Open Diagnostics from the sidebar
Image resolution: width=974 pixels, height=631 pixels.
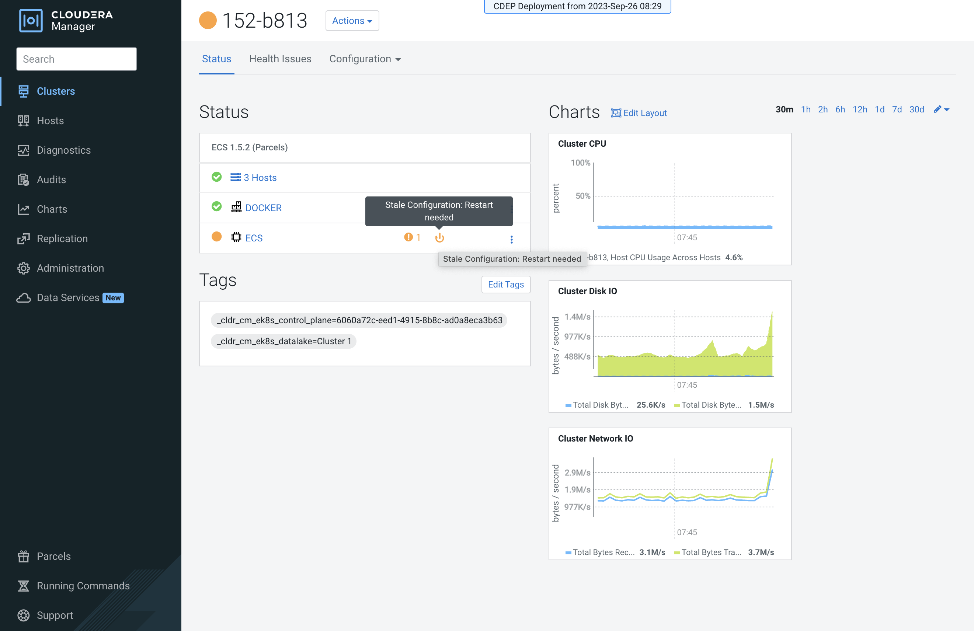click(63, 150)
